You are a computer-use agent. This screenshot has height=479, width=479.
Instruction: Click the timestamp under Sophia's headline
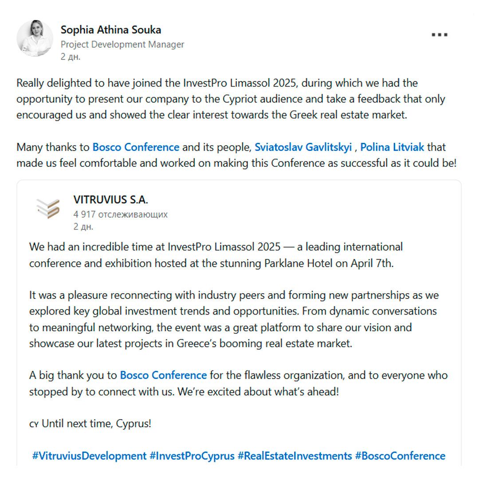[71, 57]
